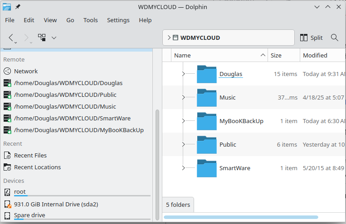Expand the Music folder tree arrow
The image size is (346, 224).
click(x=183, y=97)
